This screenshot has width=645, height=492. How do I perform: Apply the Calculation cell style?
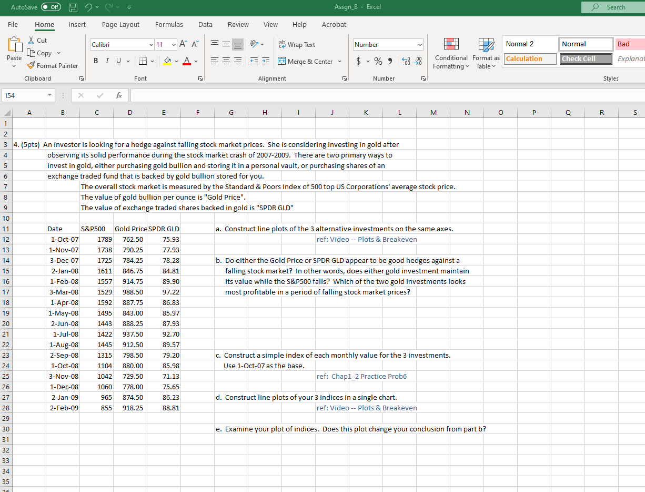click(530, 58)
